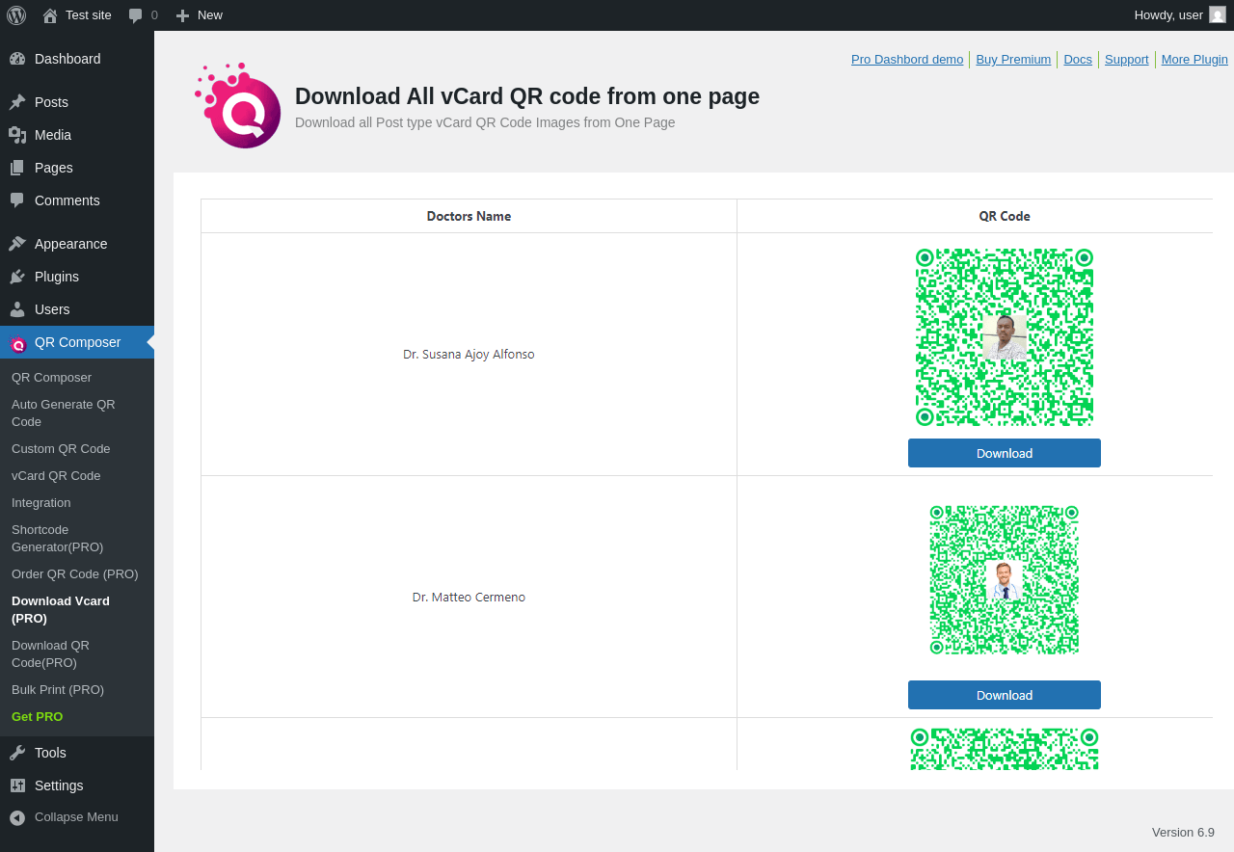Screen dimensions: 1234x852
Task: Click the New plus icon
Action: [182, 15]
